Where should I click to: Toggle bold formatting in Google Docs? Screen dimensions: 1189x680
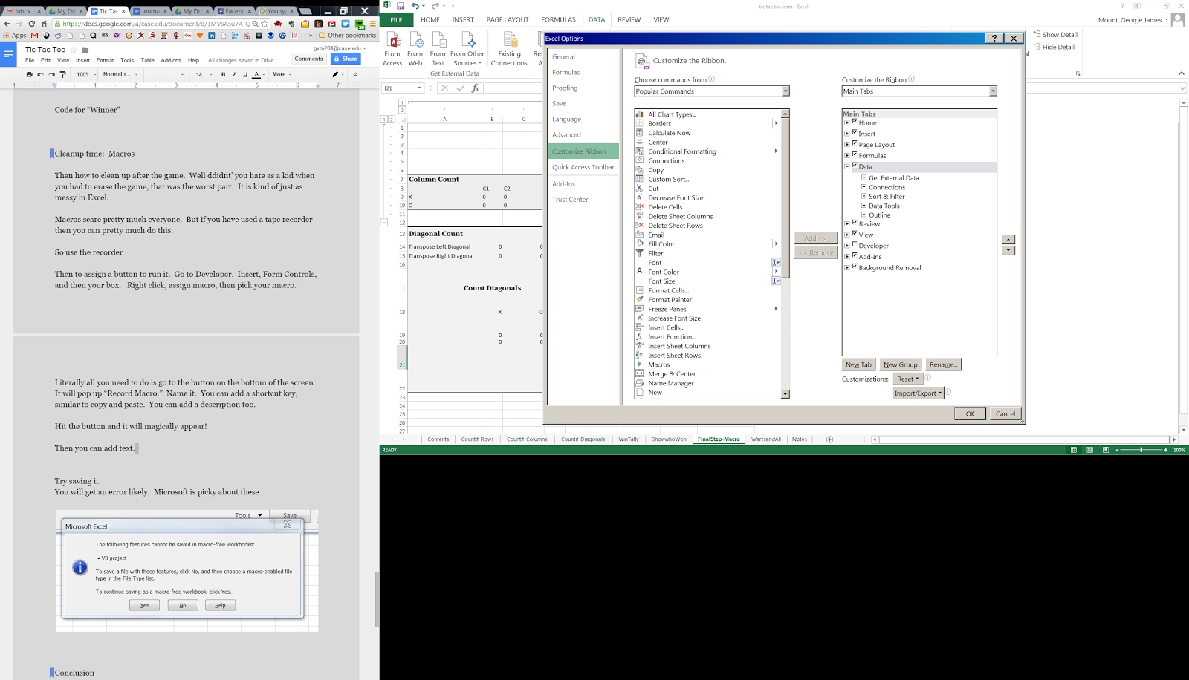(x=223, y=74)
